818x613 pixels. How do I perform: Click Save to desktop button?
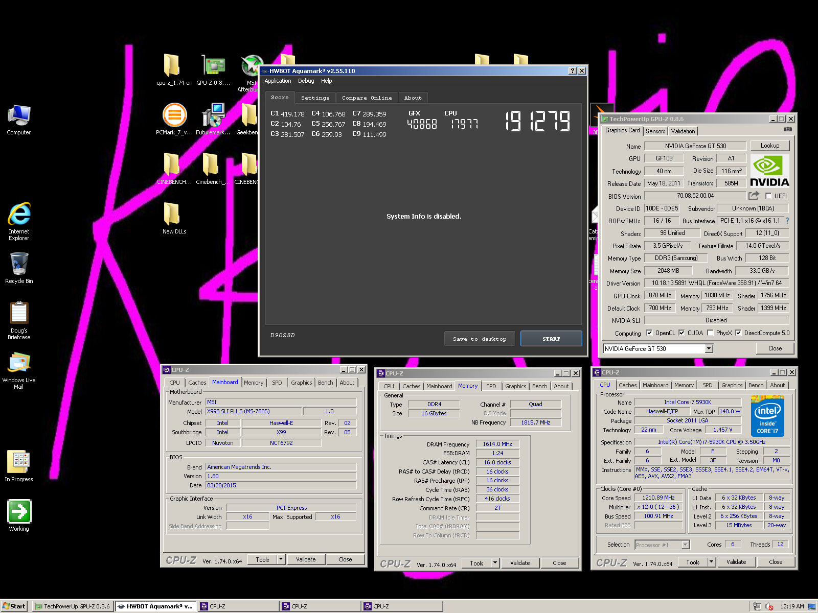click(480, 339)
